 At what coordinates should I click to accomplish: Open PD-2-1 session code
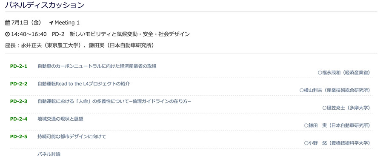click(19, 66)
